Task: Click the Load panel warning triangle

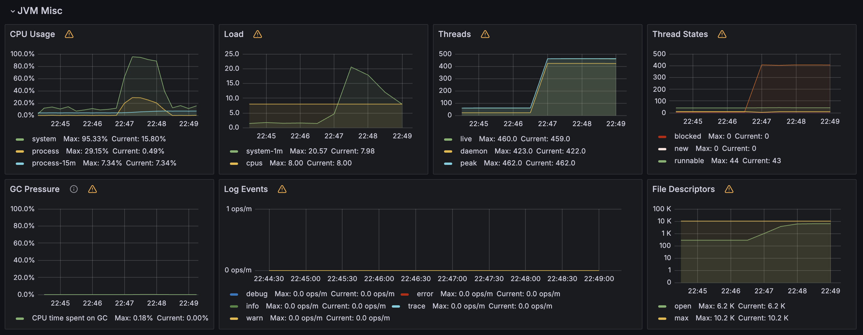Action: pos(257,34)
